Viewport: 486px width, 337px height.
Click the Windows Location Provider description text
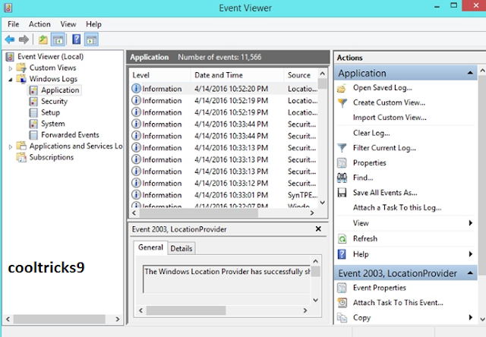[227, 272]
